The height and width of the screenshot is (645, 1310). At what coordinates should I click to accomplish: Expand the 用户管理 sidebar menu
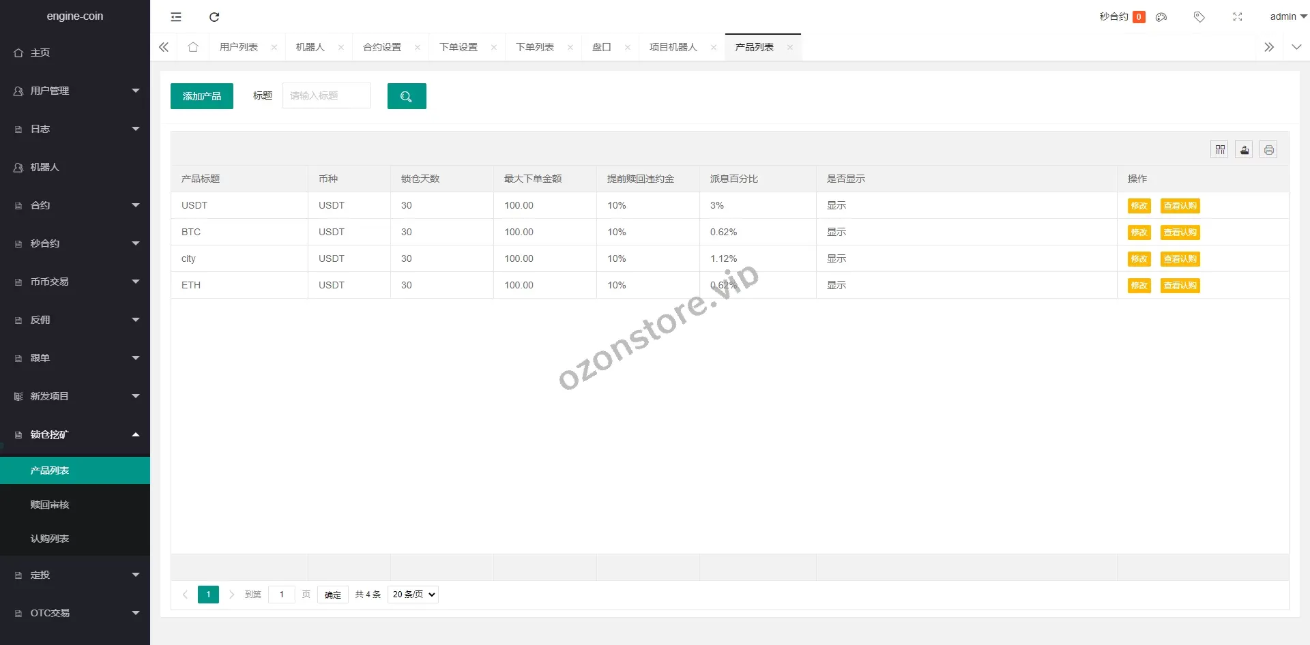tap(75, 91)
